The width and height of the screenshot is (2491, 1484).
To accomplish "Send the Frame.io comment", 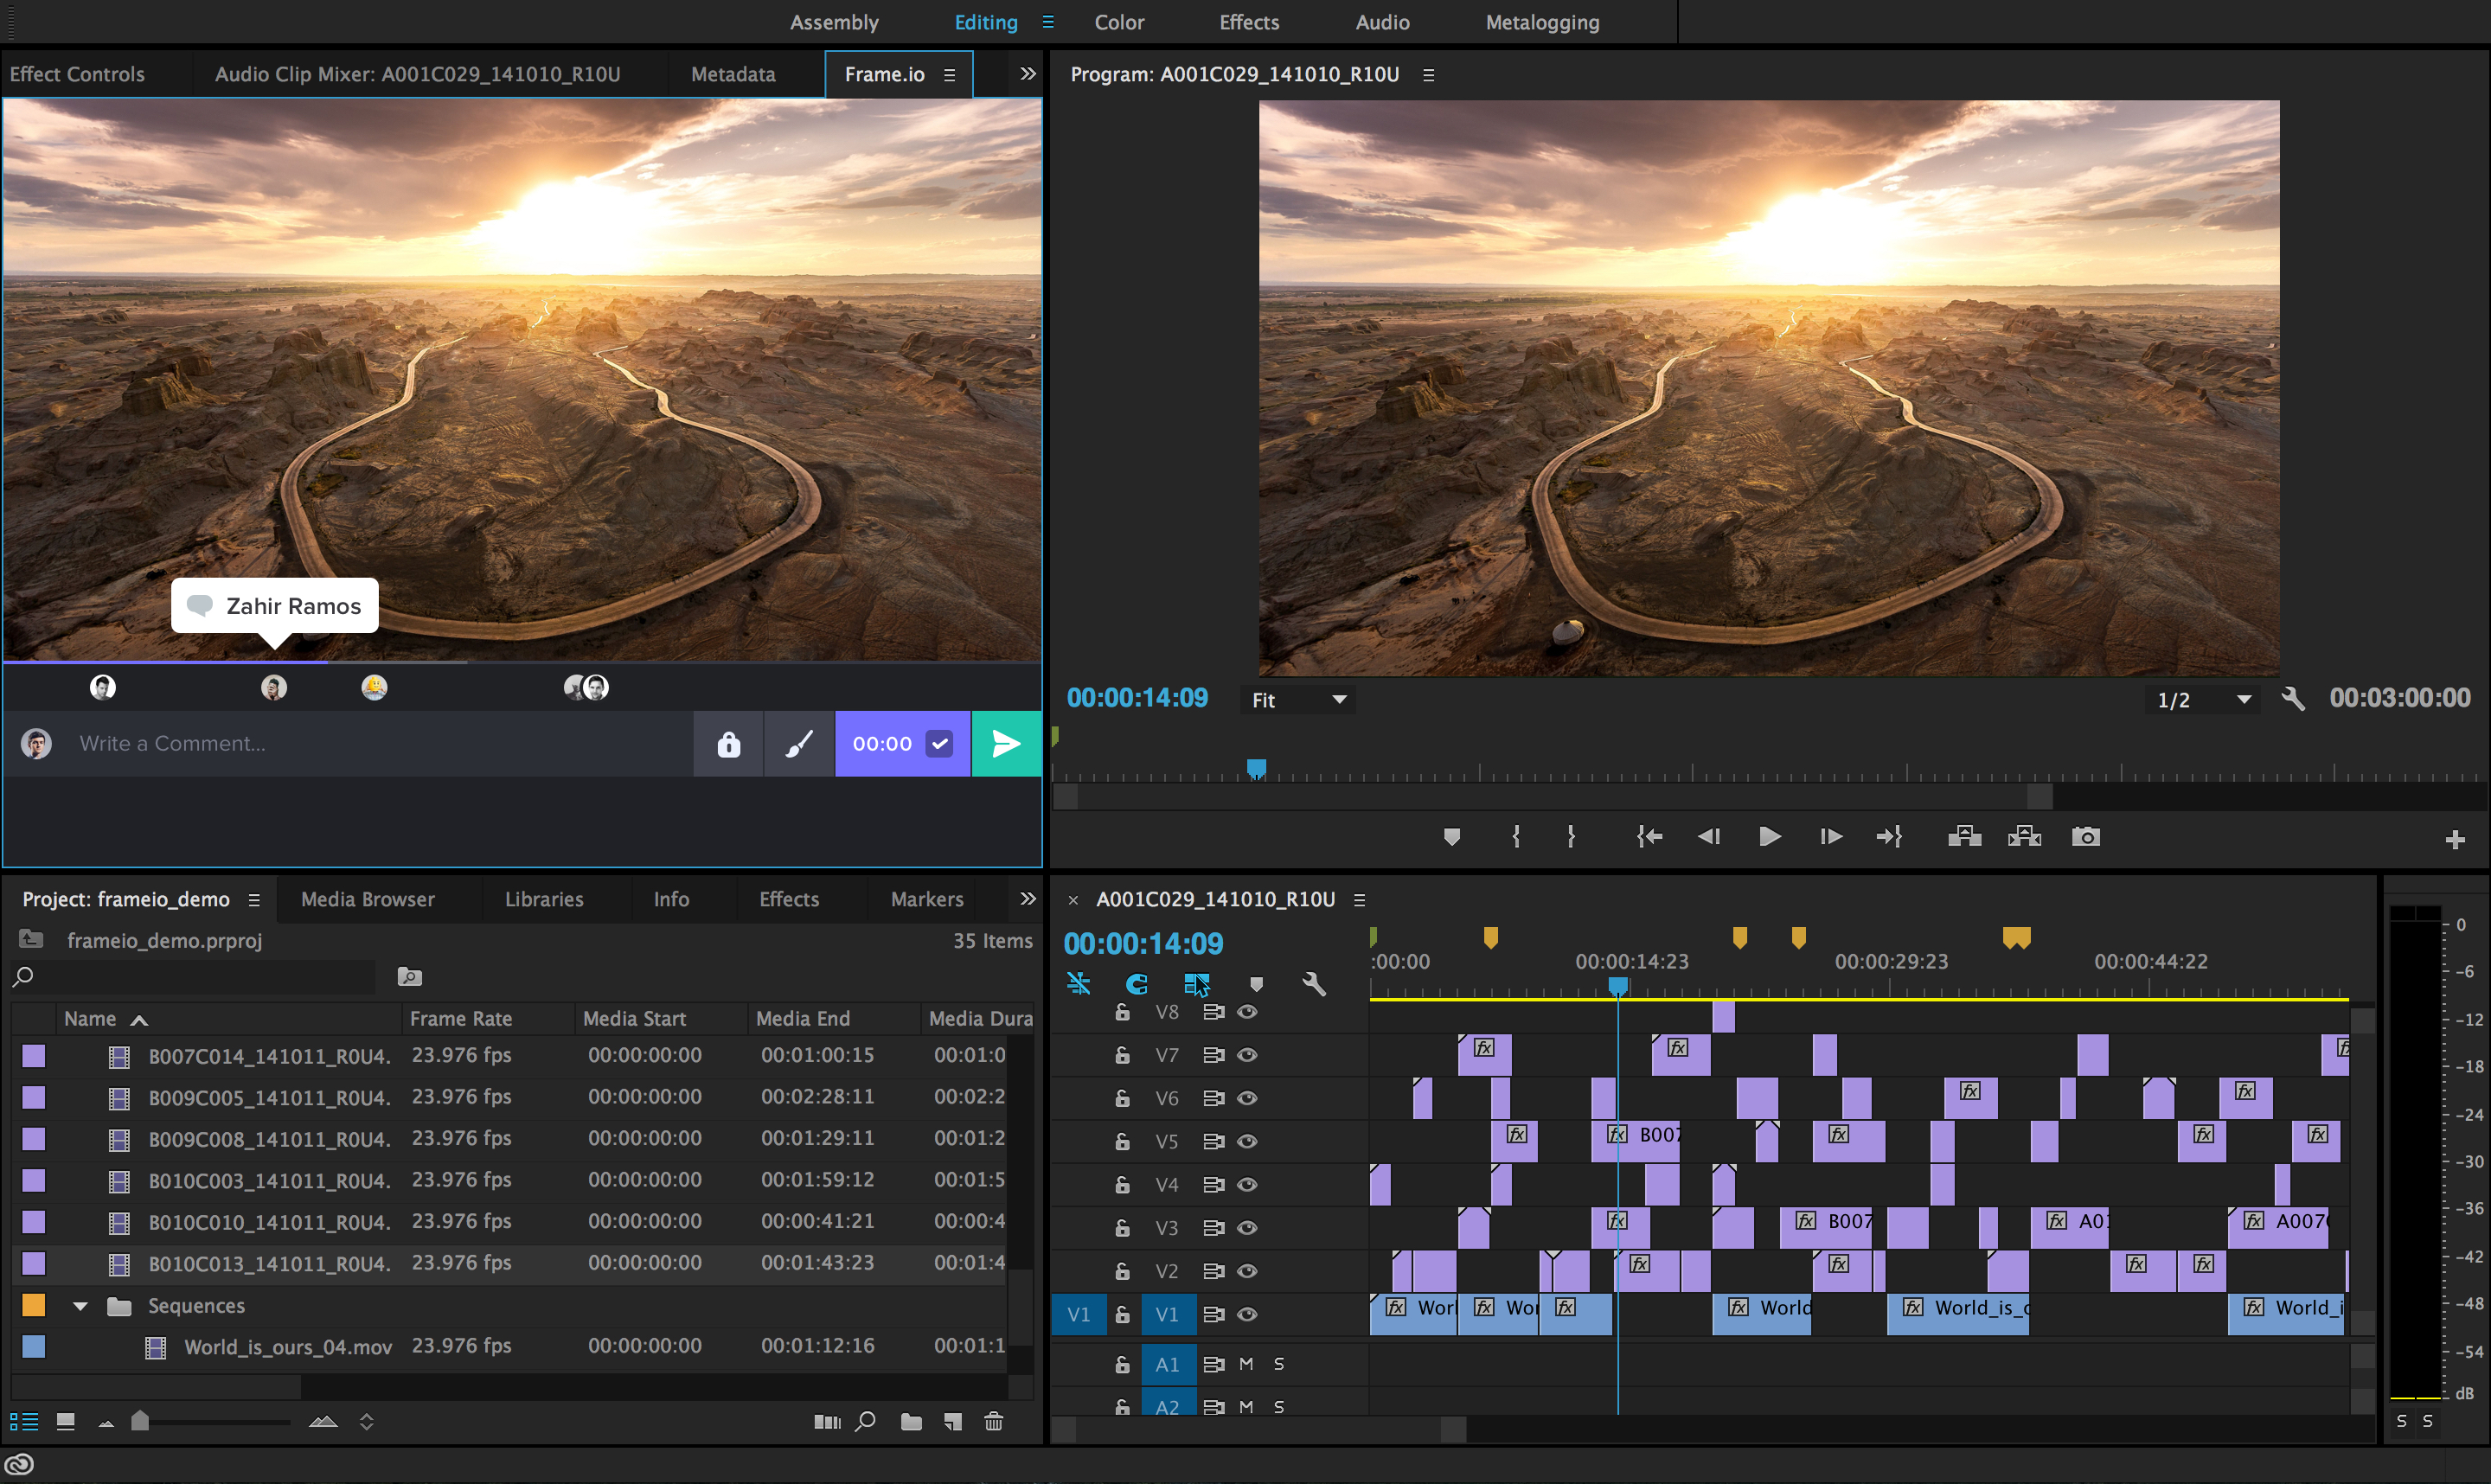I will click(1006, 743).
